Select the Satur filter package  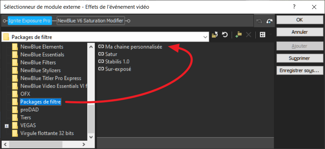point(111,54)
